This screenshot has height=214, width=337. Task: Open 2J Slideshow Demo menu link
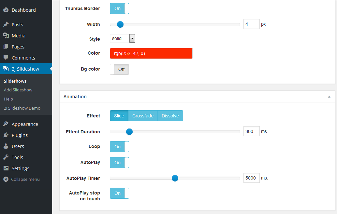[22, 108]
